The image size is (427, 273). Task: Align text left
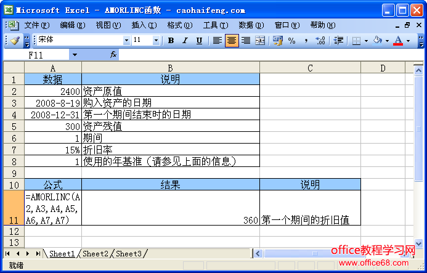point(217,41)
